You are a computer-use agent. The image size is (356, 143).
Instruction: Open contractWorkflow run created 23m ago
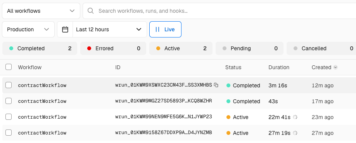click(x=42, y=117)
